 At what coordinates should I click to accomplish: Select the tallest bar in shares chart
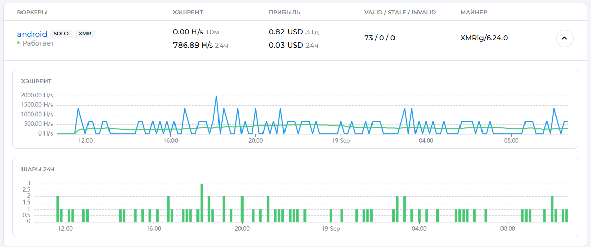[202, 203]
